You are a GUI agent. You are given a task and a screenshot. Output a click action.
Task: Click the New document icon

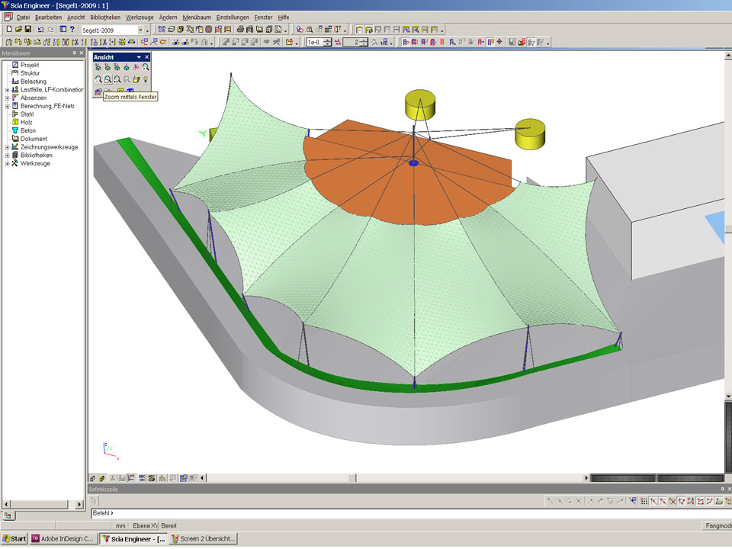[8, 29]
